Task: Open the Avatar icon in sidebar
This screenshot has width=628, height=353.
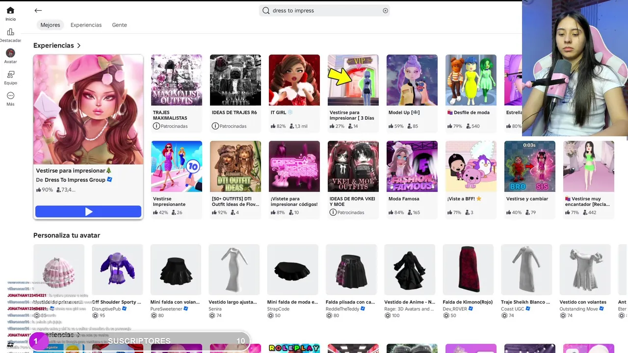Action: point(10,53)
